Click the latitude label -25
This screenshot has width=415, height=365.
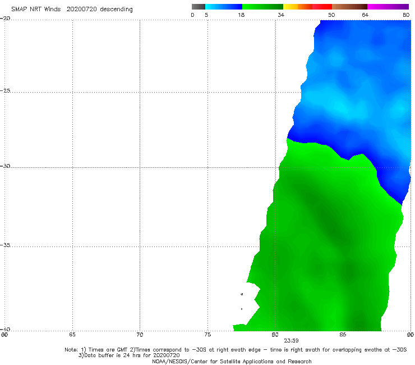tap(5, 90)
